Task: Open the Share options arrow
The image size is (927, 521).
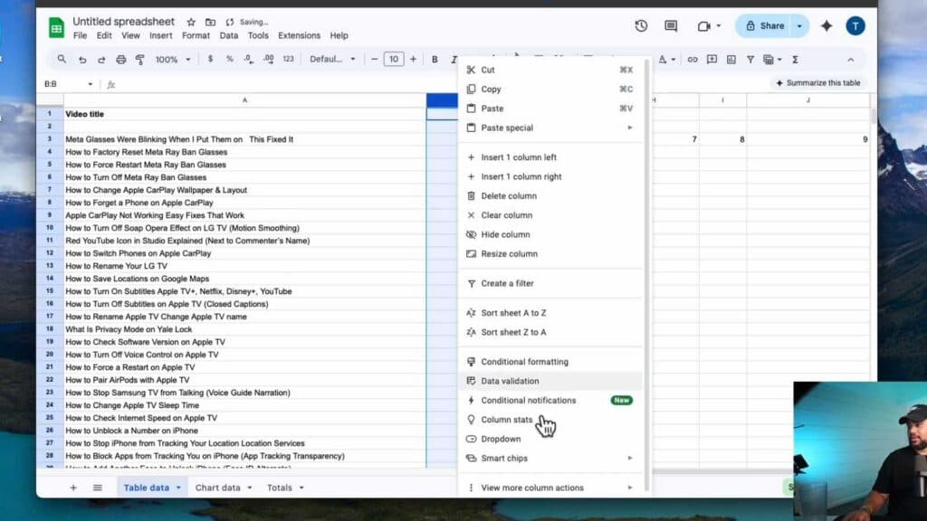Action: coord(799,26)
